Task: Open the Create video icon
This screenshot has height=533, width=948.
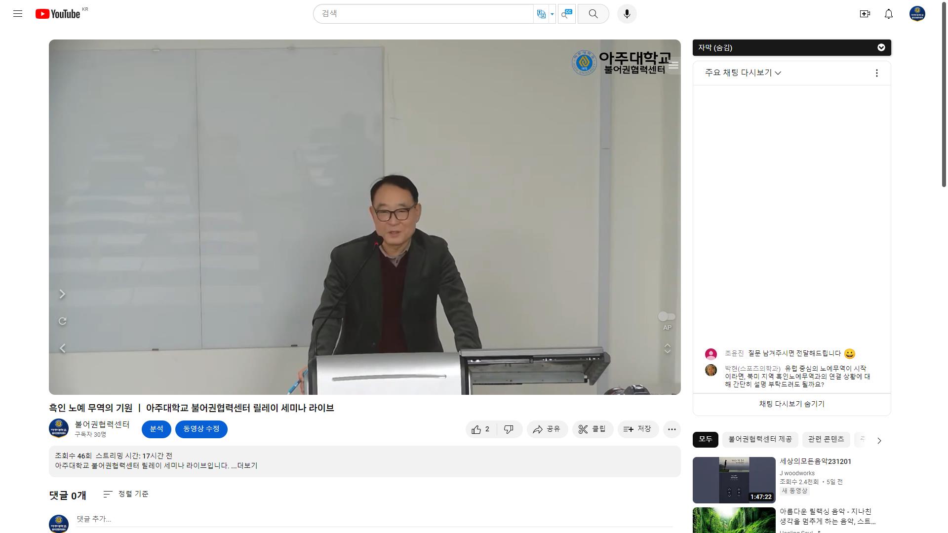Action: pos(865,14)
